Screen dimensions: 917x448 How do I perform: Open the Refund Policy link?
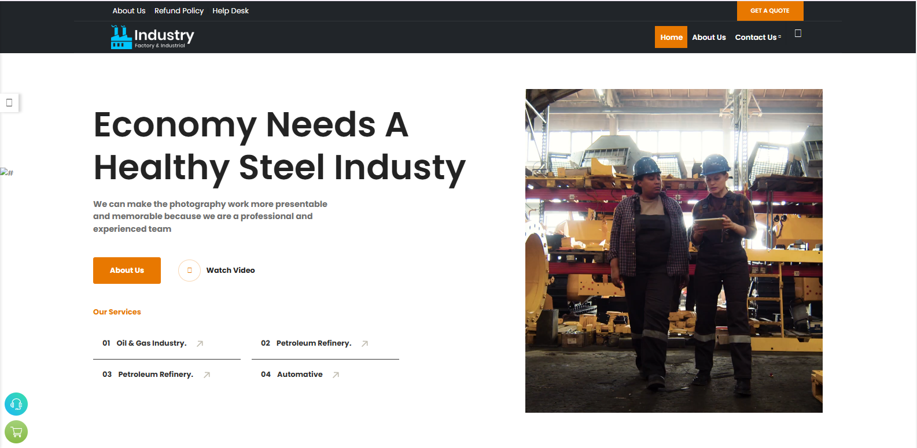point(179,10)
